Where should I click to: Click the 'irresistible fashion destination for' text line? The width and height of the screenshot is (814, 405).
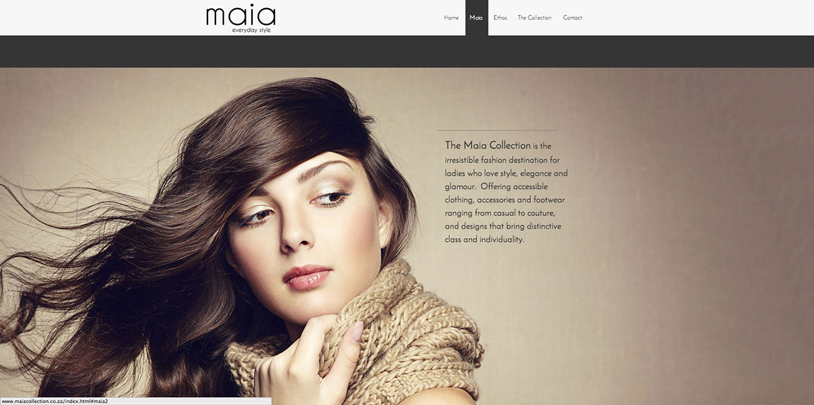click(503, 160)
